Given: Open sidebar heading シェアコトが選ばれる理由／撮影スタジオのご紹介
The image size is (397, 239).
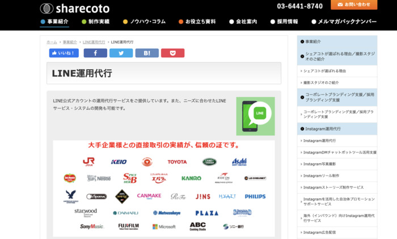Looking at the screenshot, I should click(337, 56).
